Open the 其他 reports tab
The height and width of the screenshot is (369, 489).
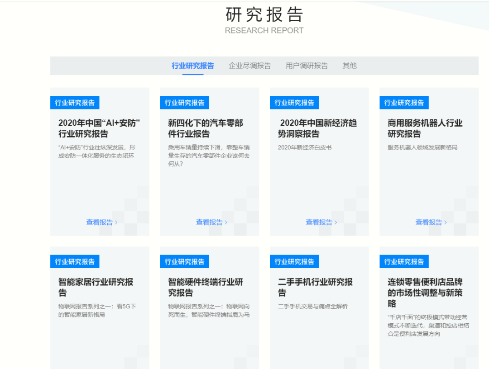(x=349, y=66)
